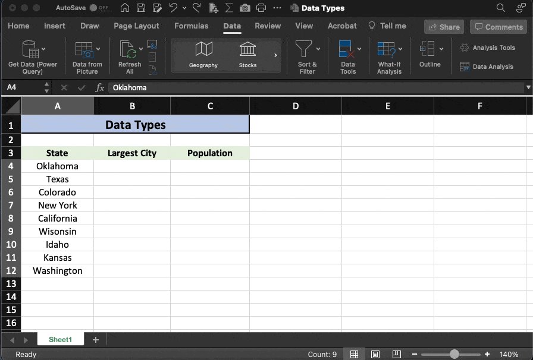The width and height of the screenshot is (533, 360).
Task: Expand the Data Tools dropdown arrow
Action: (359, 49)
